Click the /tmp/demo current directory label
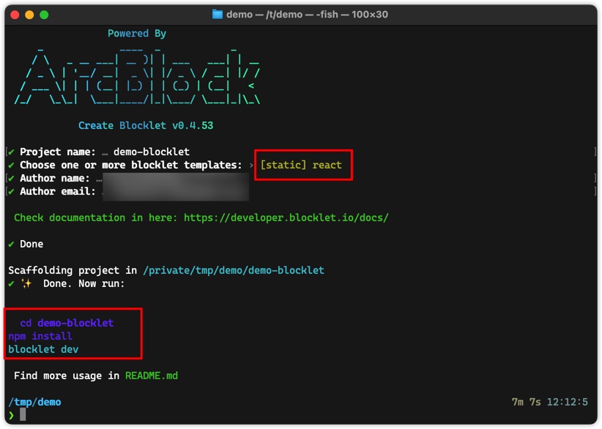Screen dimensions: 602x429 (34, 402)
